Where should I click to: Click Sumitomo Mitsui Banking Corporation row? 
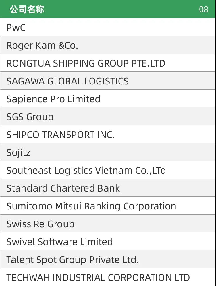(x=108, y=206)
